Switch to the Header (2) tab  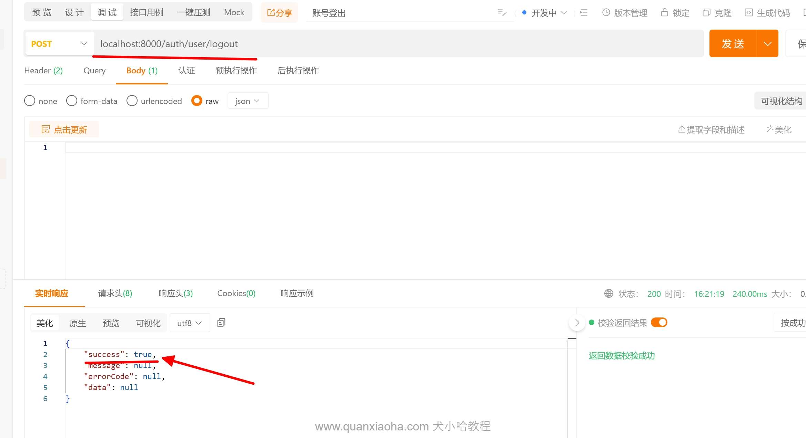43,71
